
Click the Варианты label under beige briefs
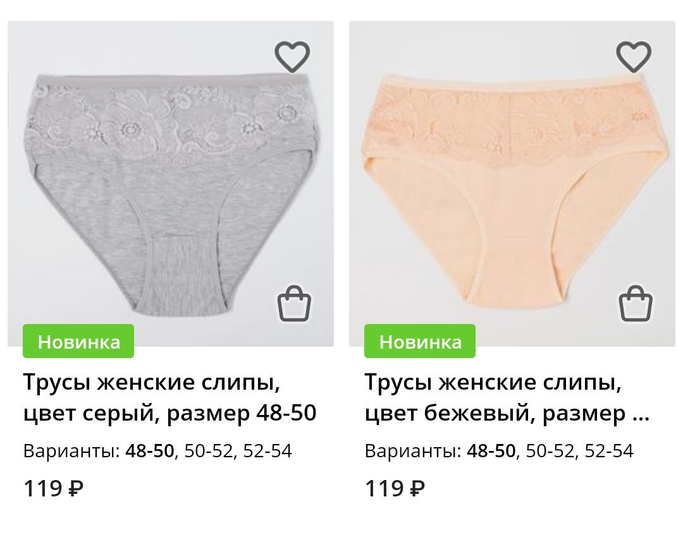tap(414, 451)
